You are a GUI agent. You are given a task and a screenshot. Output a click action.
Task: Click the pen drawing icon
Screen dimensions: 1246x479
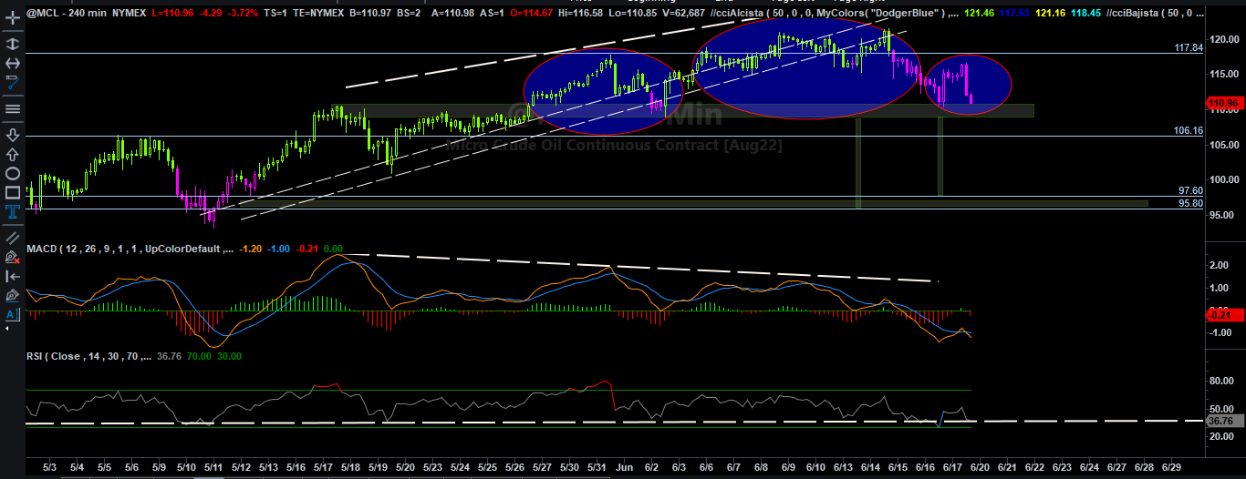click(x=13, y=295)
